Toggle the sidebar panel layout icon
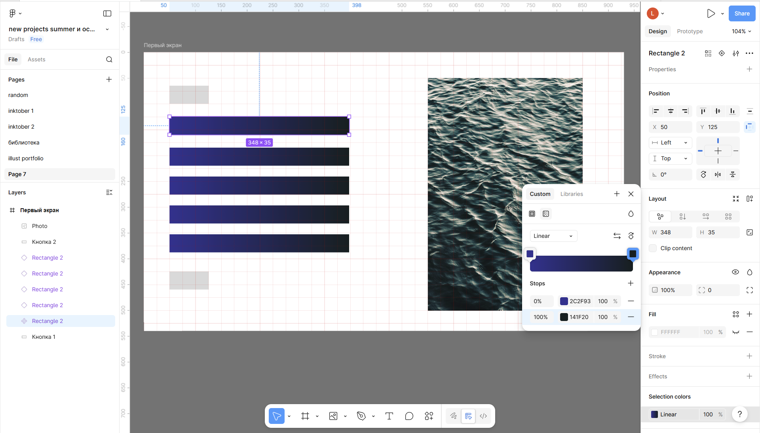The height and width of the screenshot is (433, 760). pyautogui.click(x=107, y=13)
